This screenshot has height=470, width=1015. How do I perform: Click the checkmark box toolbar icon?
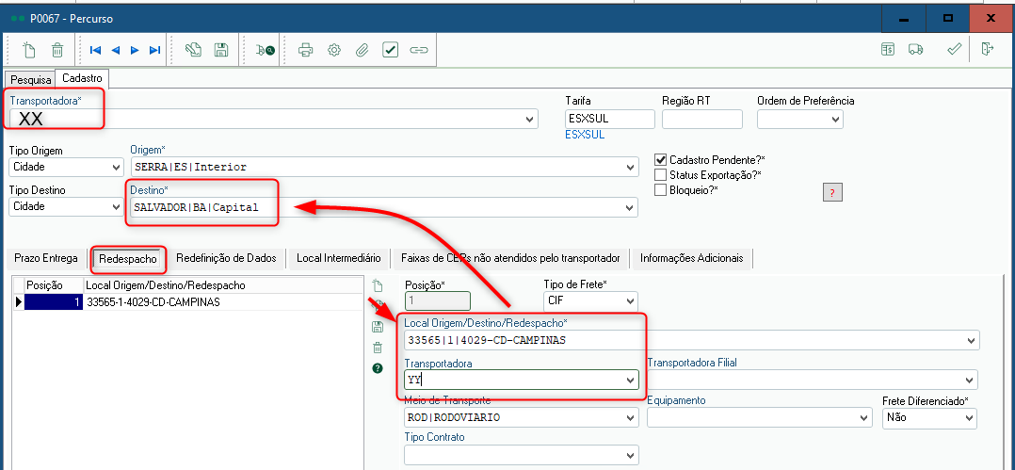pos(391,50)
